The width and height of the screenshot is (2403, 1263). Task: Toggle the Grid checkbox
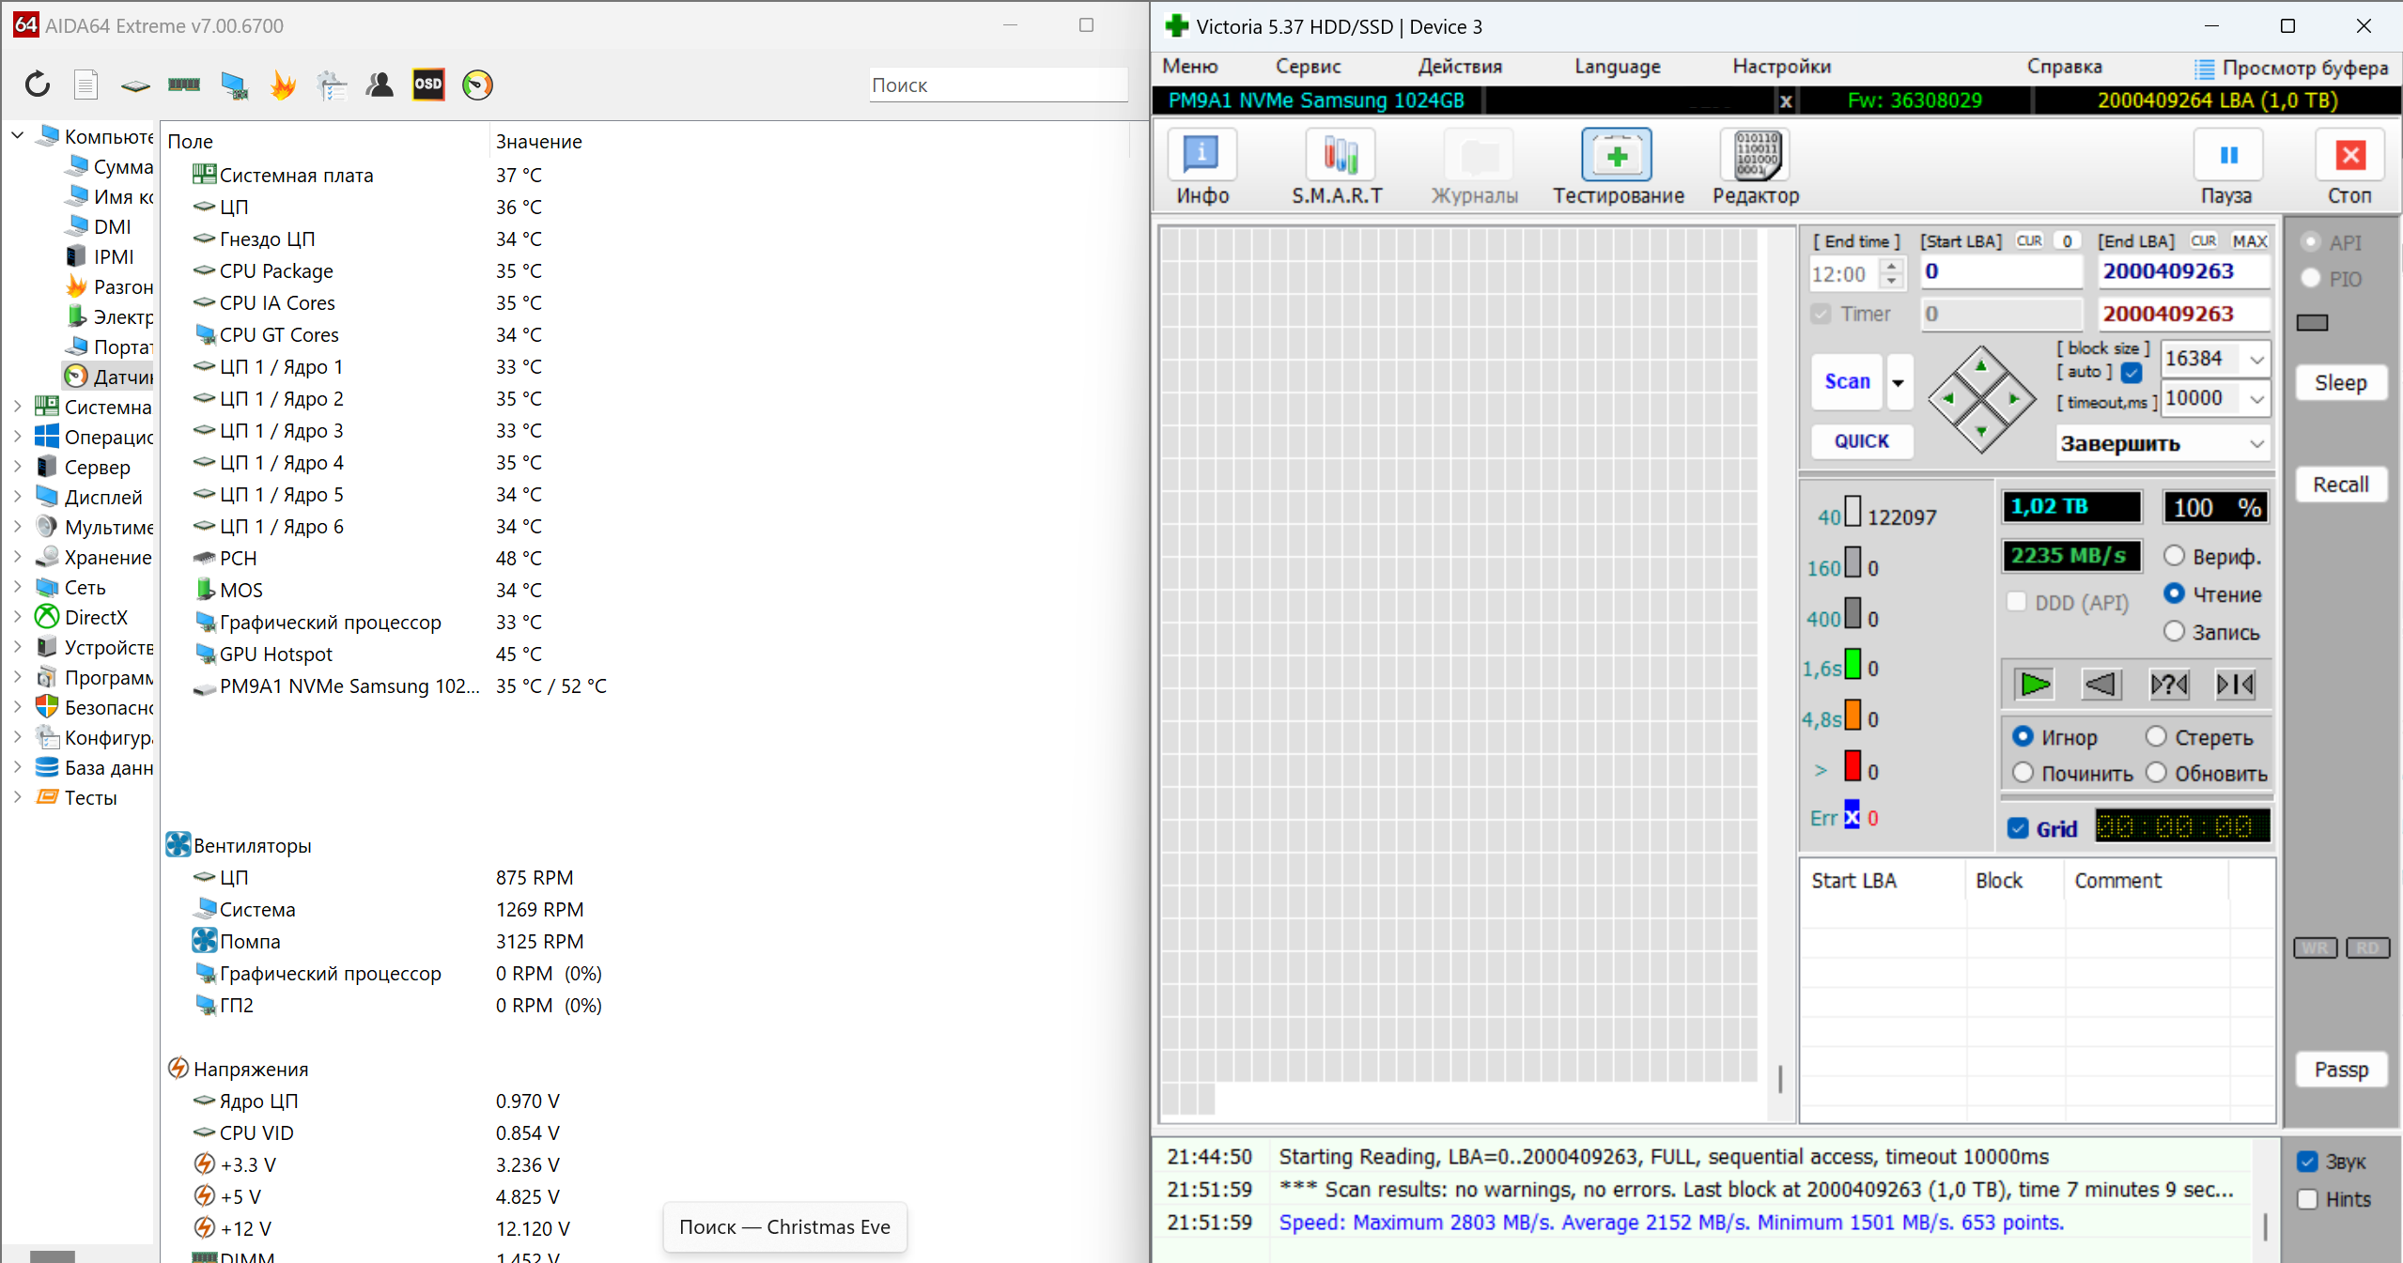[2018, 828]
